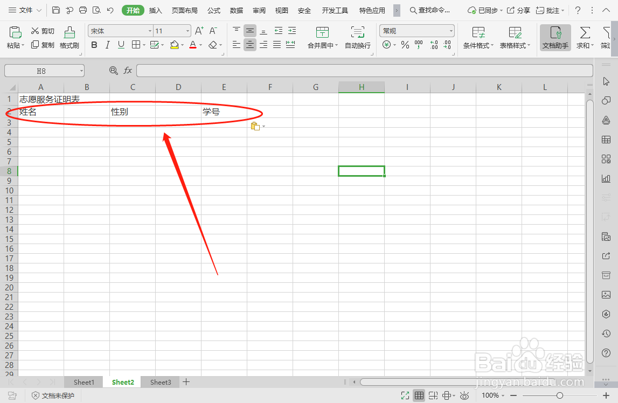This screenshot has width=618, height=403.
Task: Click the 文档未保护 document protection status
Action: click(x=53, y=395)
